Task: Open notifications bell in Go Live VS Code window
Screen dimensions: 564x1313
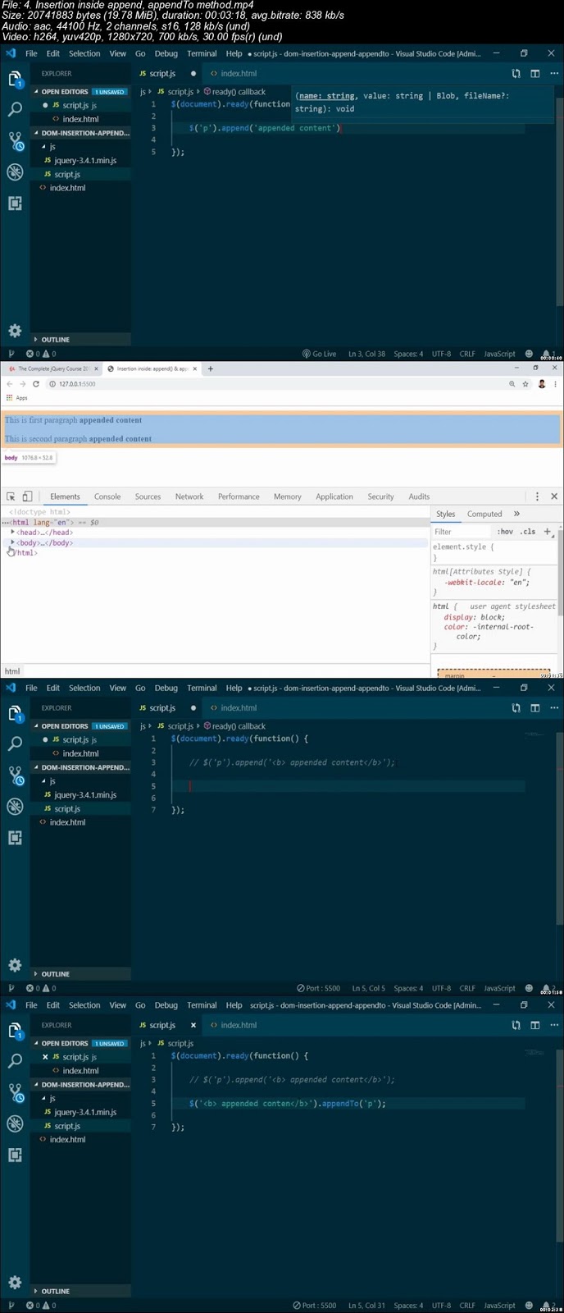Action: pyautogui.click(x=546, y=354)
